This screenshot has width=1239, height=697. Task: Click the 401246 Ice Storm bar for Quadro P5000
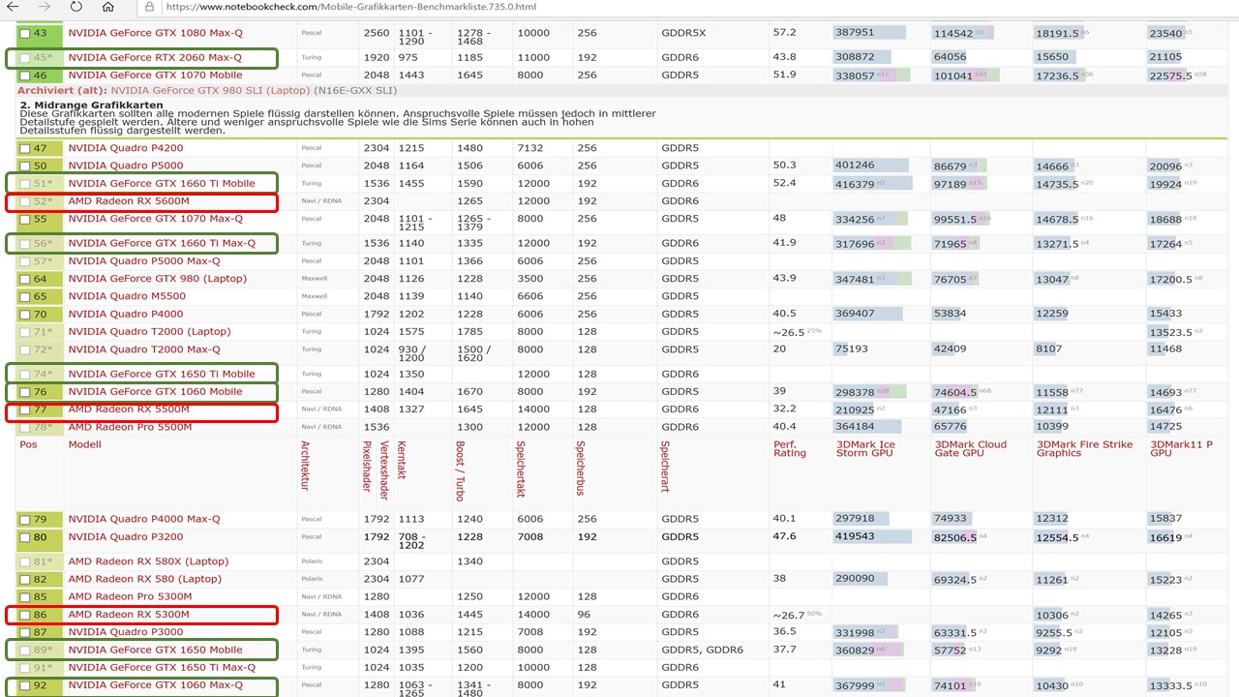(x=871, y=166)
